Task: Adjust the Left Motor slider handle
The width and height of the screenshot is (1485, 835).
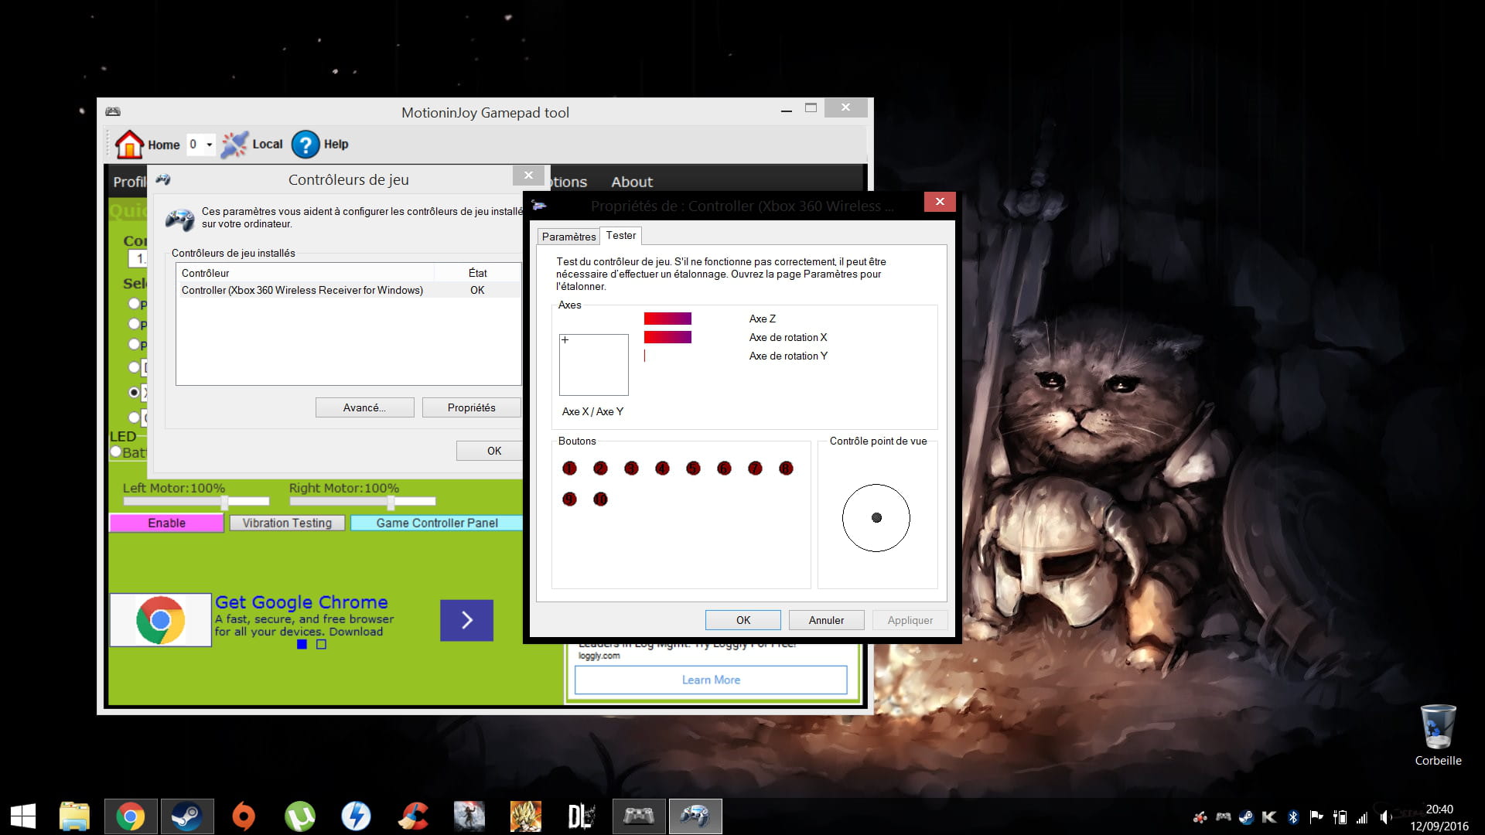Action: click(x=224, y=502)
